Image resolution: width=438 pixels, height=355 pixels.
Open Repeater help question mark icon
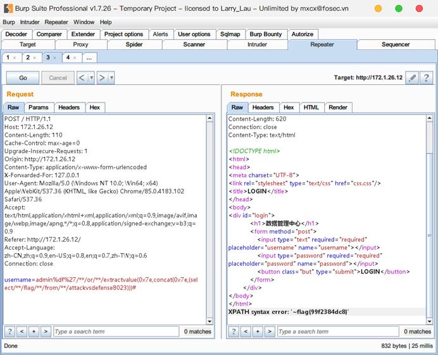pyautogui.click(x=426, y=78)
